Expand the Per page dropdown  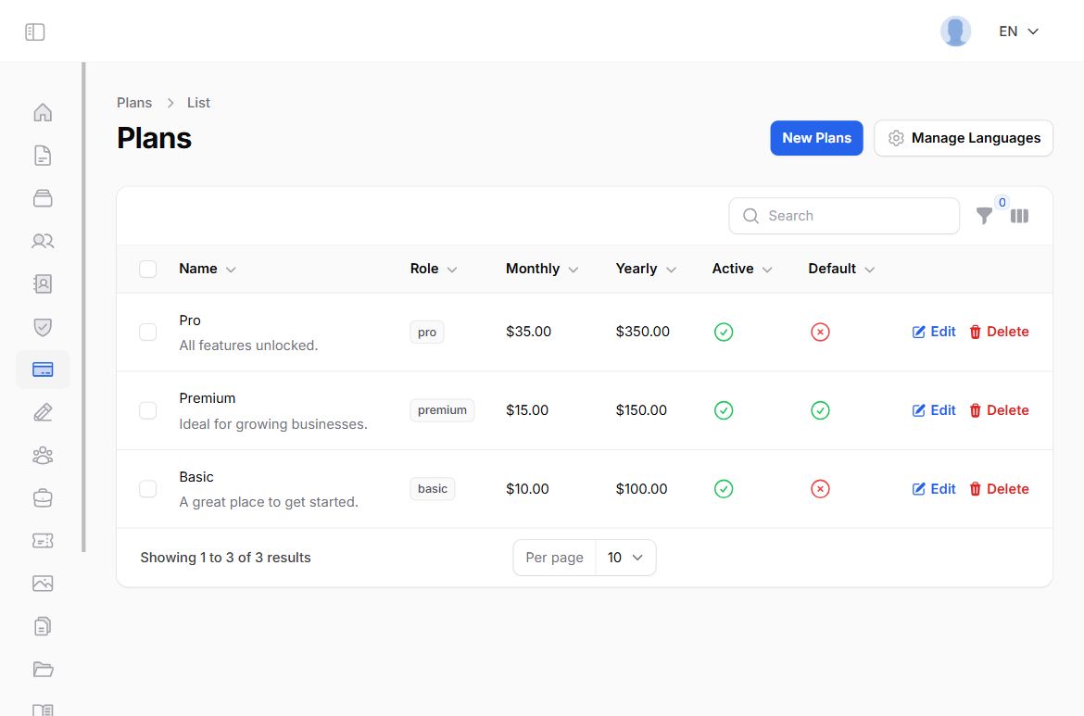(x=624, y=558)
